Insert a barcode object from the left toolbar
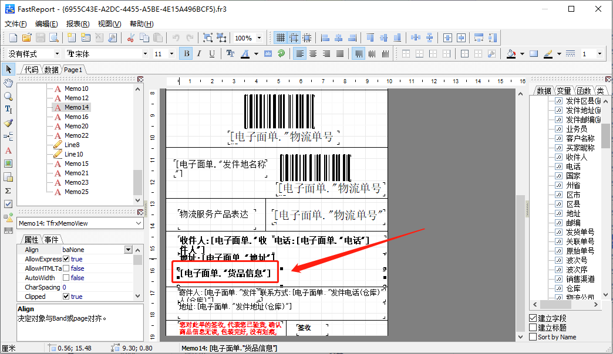The width and height of the screenshot is (613, 354). (8, 231)
